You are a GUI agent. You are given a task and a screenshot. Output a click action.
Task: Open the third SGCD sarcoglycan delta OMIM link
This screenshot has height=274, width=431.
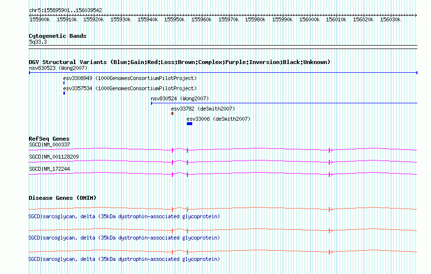(x=124, y=259)
